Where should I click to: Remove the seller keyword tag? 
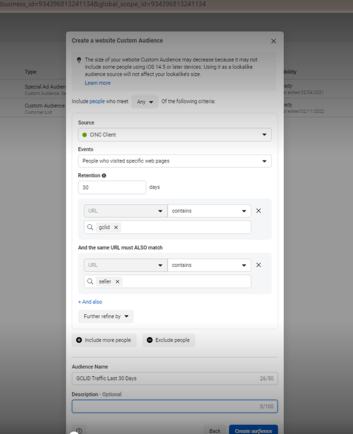(x=117, y=281)
